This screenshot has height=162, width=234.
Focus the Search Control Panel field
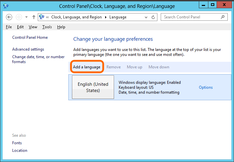(194, 17)
